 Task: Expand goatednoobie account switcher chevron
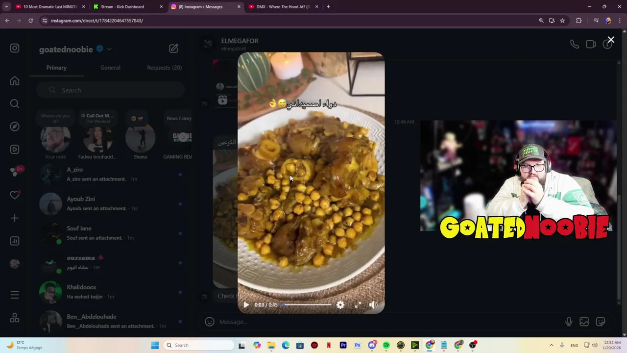coord(109,49)
